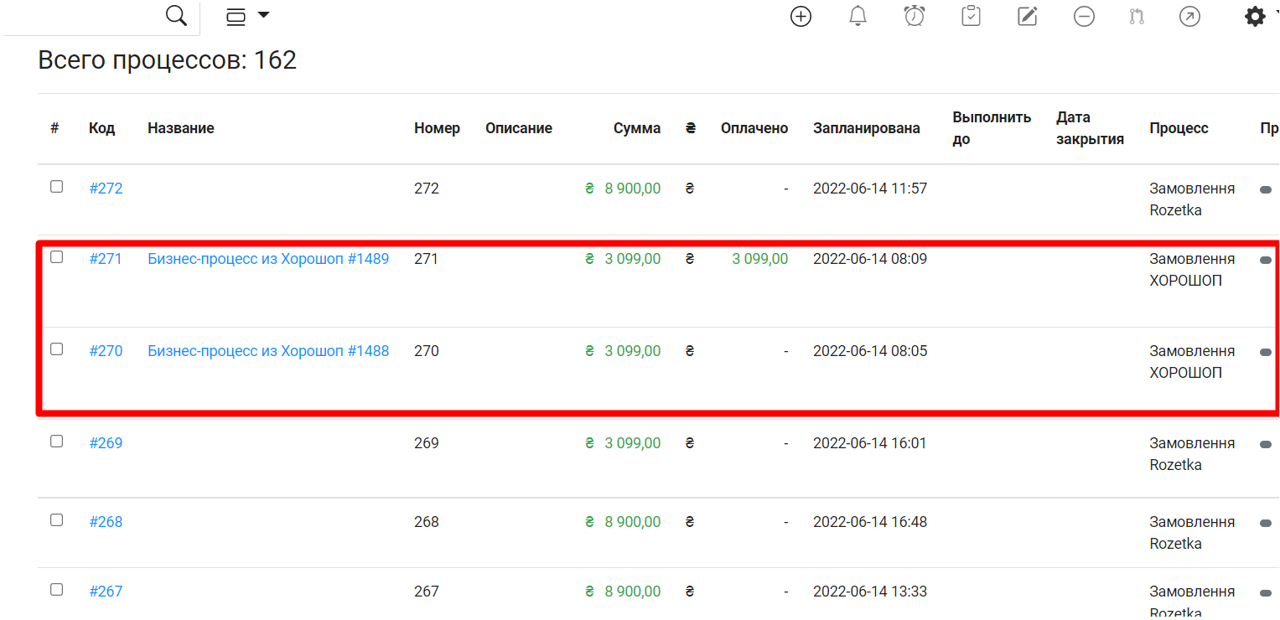1280x620 pixels.
Task: Click the add (plus circle) icon
Action: pos(801,16)
